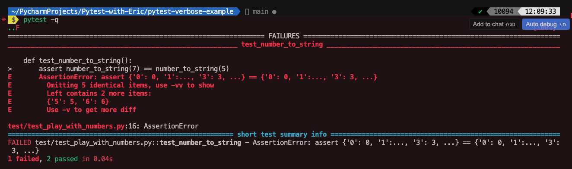The height and width of the screenshot is (169, 572).
Task: Click the short test summary info header
Action: pyautogui.click(x=282, y=135)
